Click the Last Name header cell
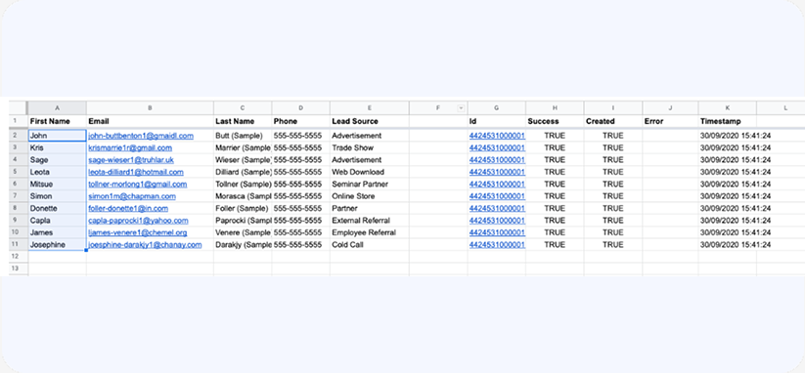805x373 pixels. (243, 121)
